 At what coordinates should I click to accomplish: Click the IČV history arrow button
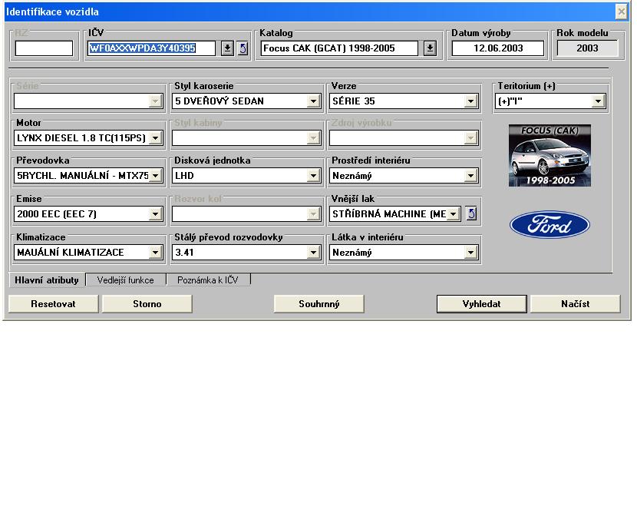tap(227, 48)
